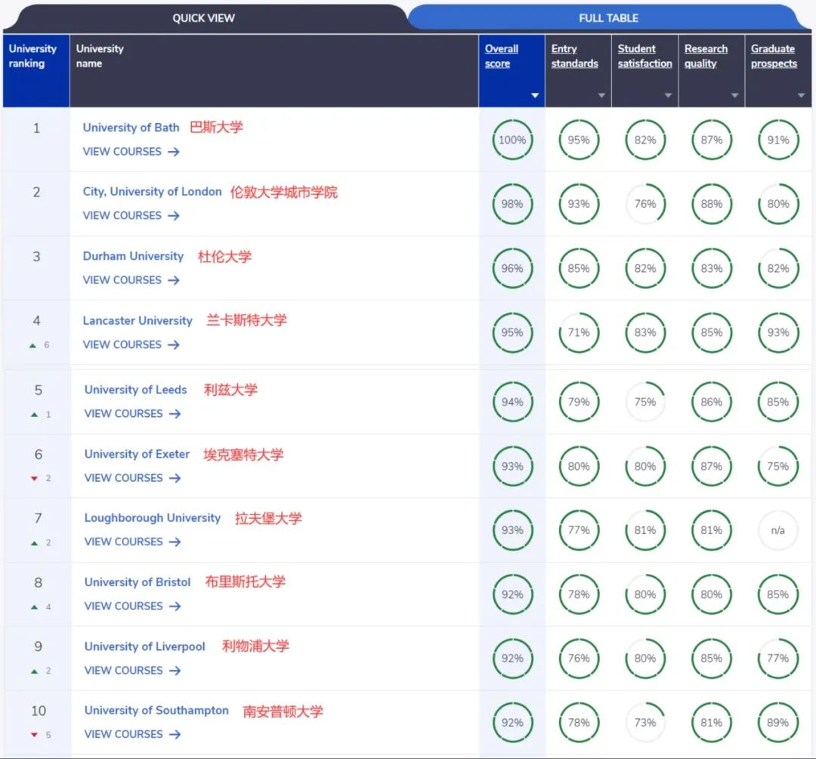
Task: Open the City, University of London link
Action: click(152, 191)
